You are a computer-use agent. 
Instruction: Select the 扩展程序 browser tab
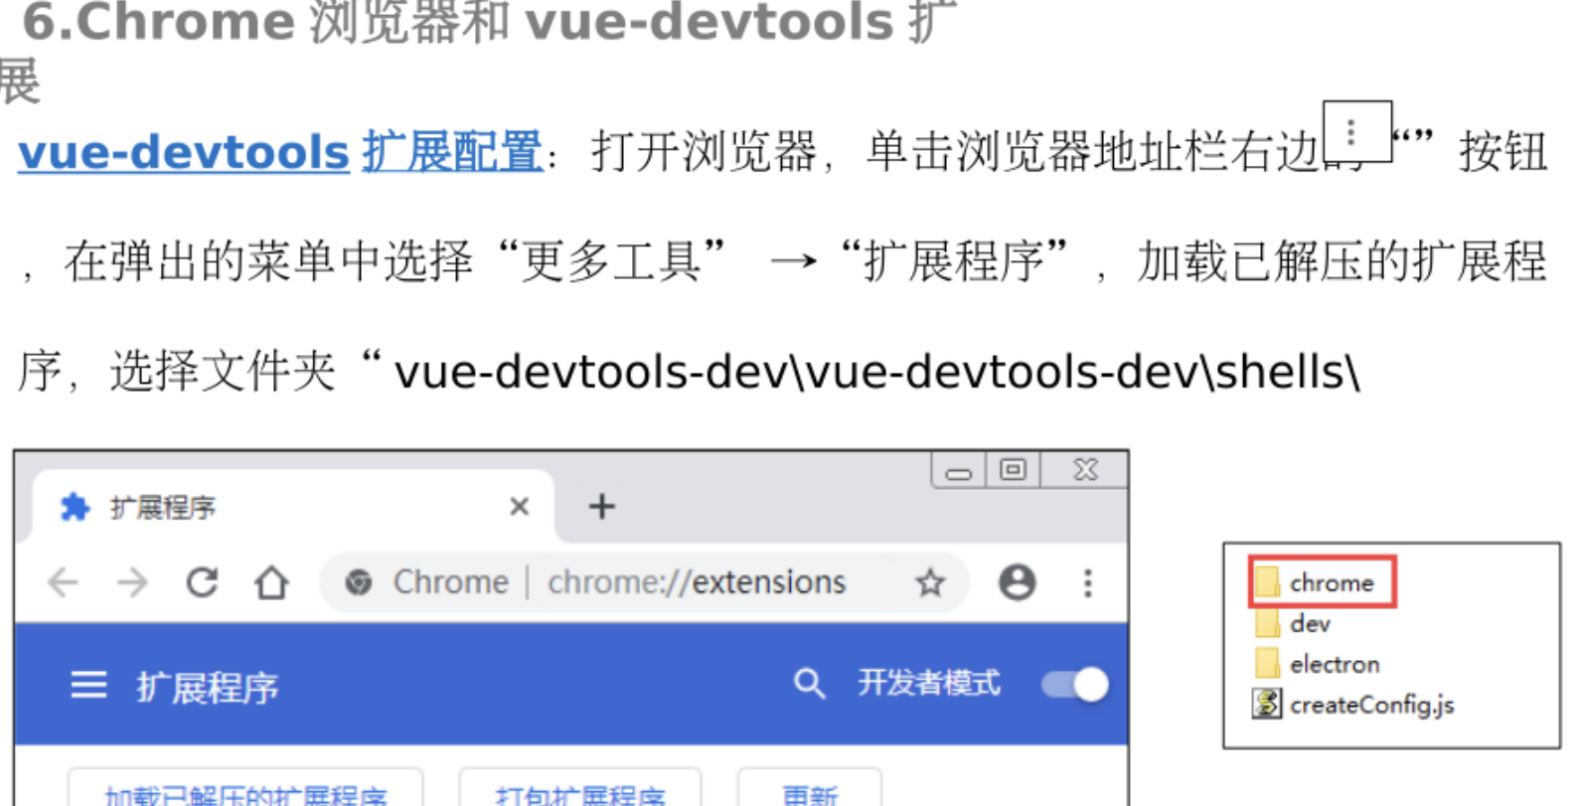[x=293, y=507]
